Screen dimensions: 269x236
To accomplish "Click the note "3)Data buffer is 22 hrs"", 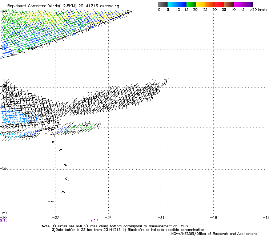I will 72,230.
